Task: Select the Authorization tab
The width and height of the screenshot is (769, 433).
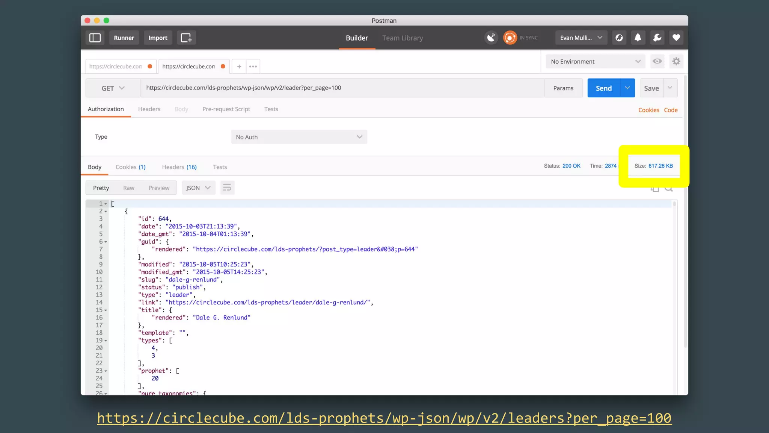Action: coord(106,109)
